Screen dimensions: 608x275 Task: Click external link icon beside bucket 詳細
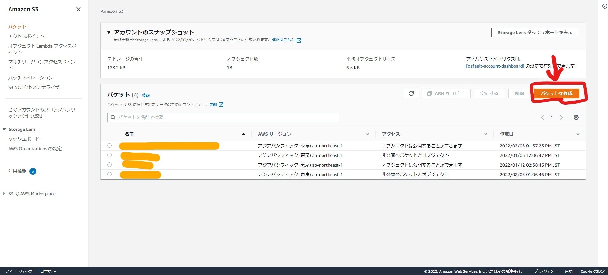(221, 105)
